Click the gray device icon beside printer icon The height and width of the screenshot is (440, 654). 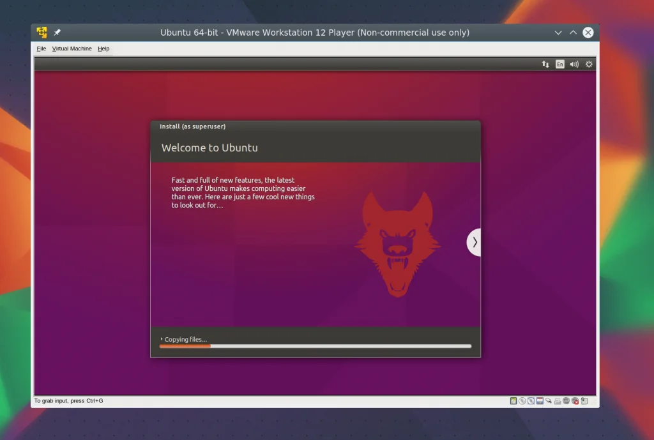click(566, 401)
